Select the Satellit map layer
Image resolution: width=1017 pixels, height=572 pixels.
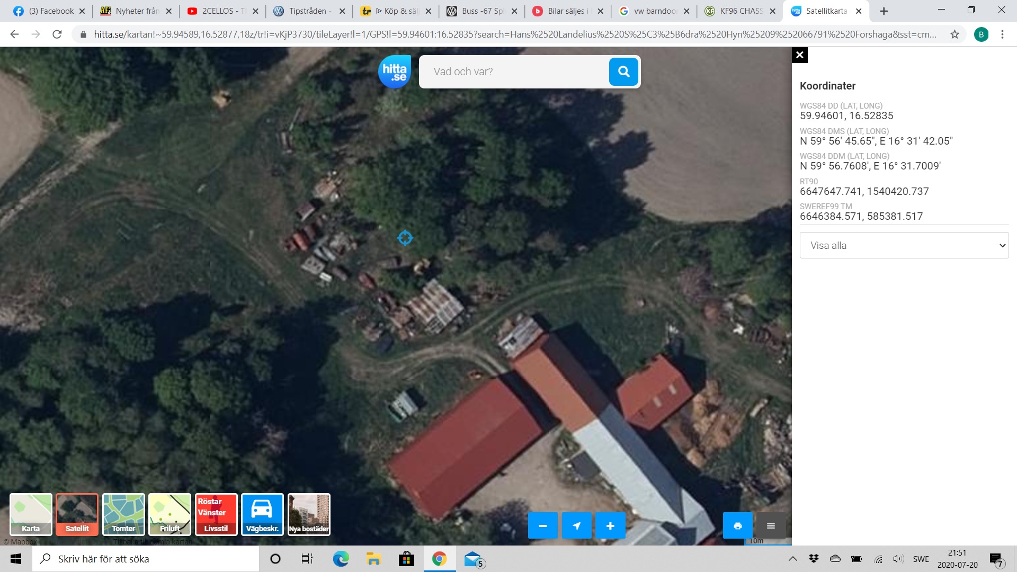point(77,514)
